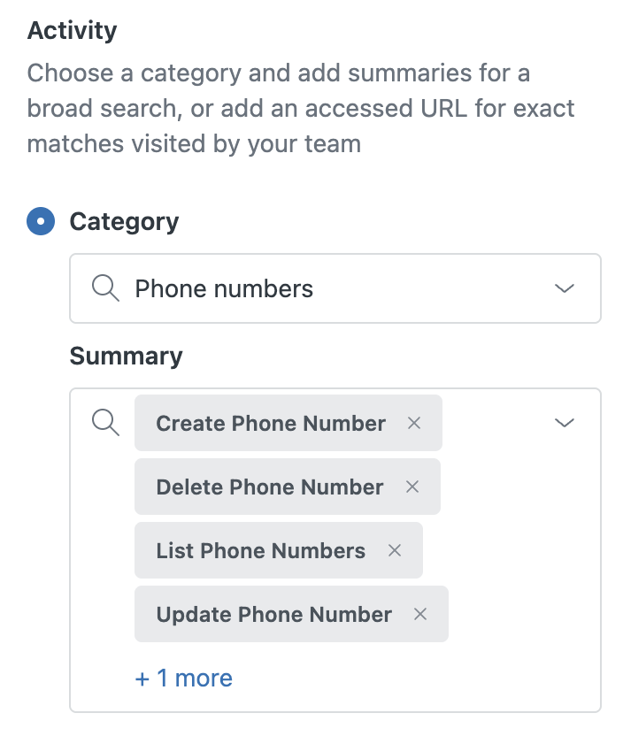Screen dimensions: 623x736
Task: Click the List Phone Numbers chip label
Action: [261, 550]
